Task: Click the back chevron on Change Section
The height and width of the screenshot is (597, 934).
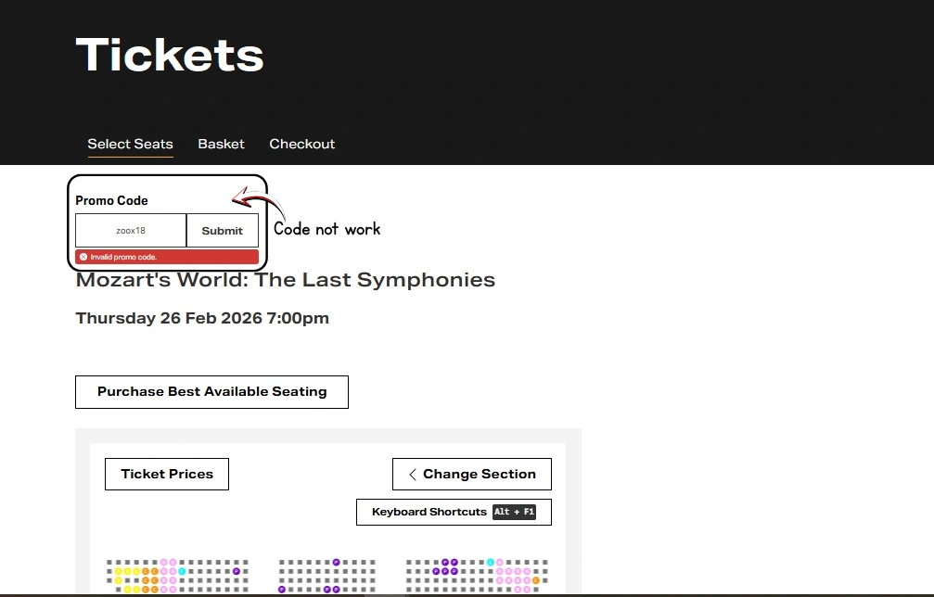Action: tap(412, 474)
